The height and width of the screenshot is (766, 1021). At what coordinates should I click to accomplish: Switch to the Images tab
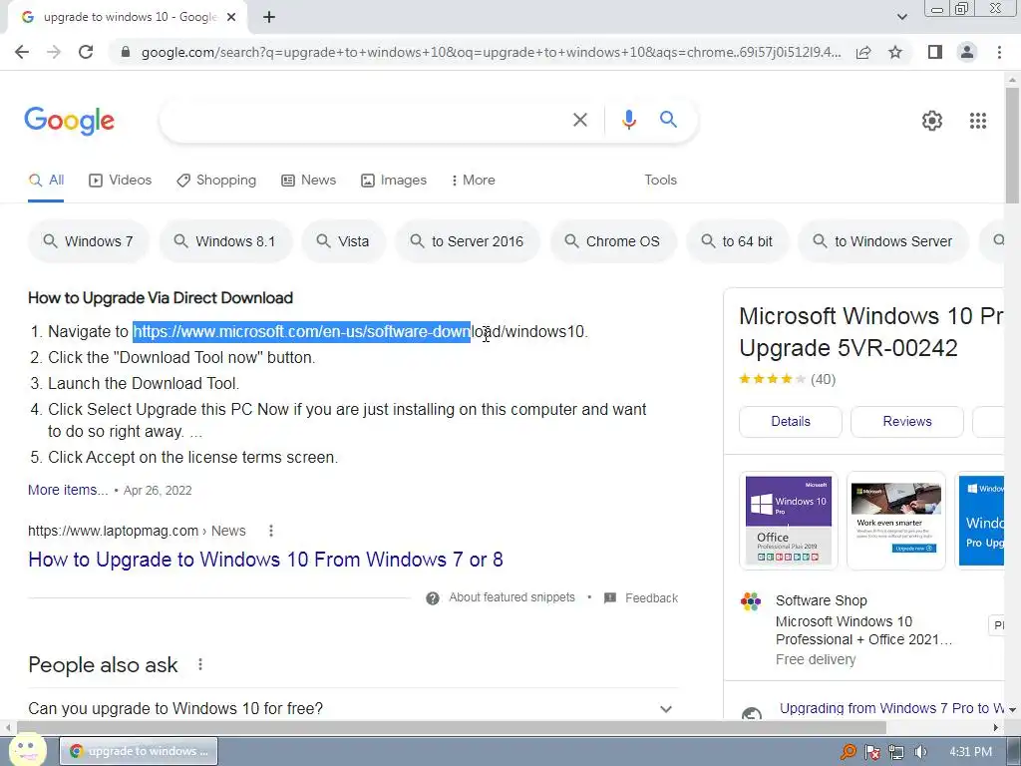coord(394,181)
